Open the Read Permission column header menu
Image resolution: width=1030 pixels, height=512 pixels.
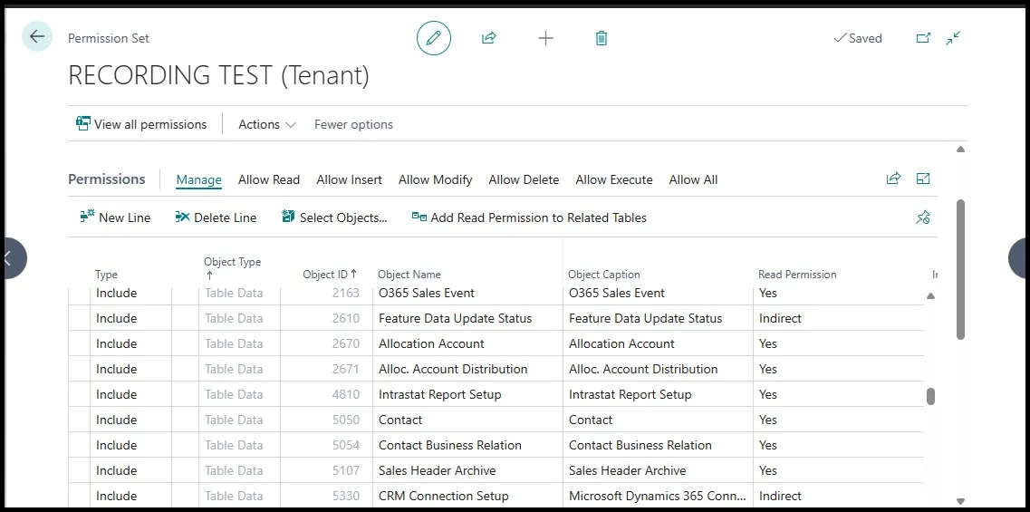coord(797,275)
